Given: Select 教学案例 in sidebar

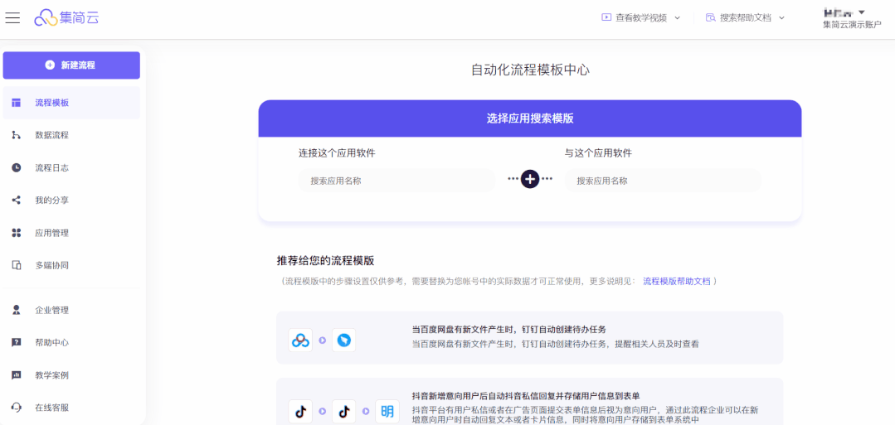Looking at the screenshot, I should point(71,374).
